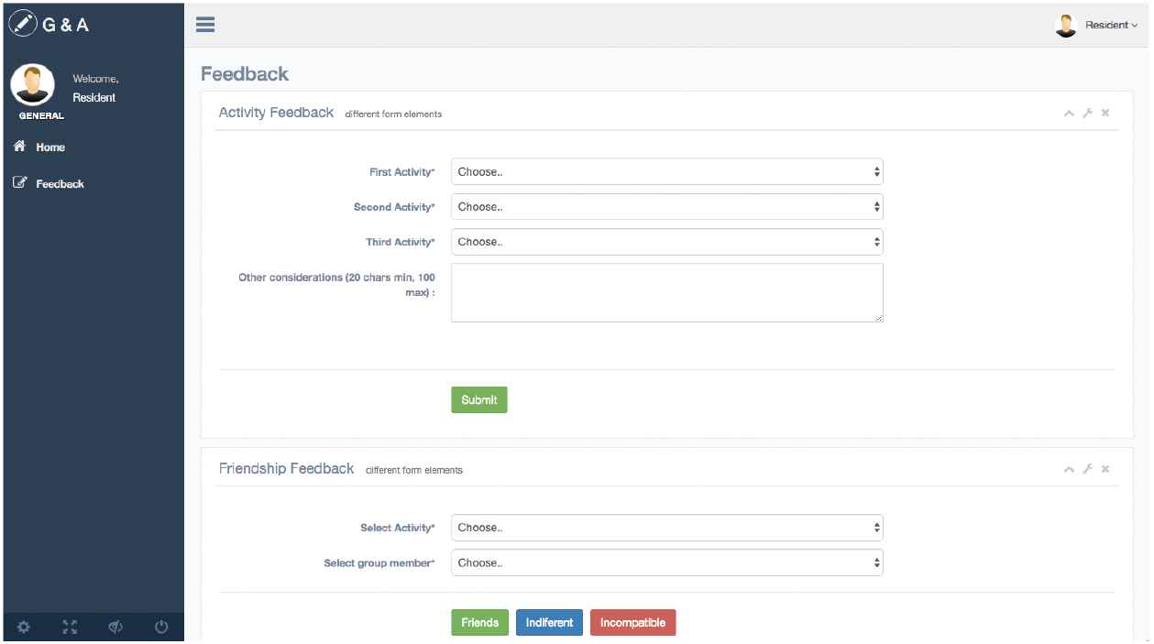The image size is (1154, 644).
Task: Expand the Select group member dropdown
Action: pyautogui.click(x=666, y=562)
